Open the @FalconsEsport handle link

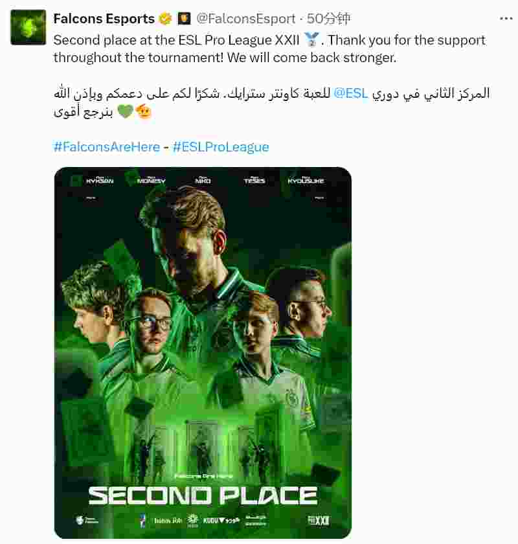(x=246, y=19)
